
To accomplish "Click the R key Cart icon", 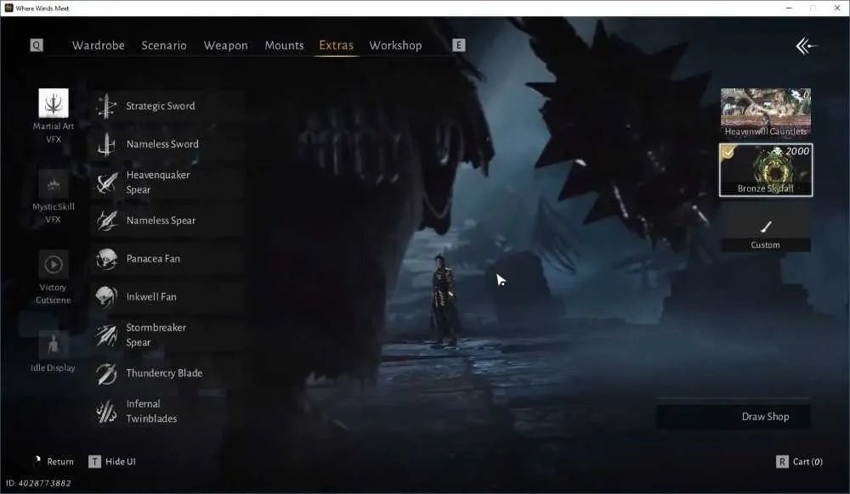I will (782, 462).
